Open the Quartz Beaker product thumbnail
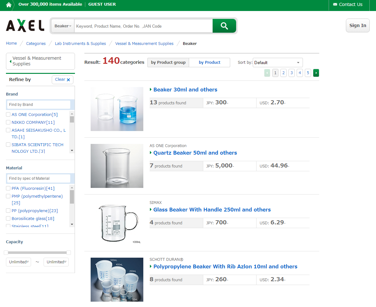The height and width of the screenshot is (307, 376). tap(117, 166)
